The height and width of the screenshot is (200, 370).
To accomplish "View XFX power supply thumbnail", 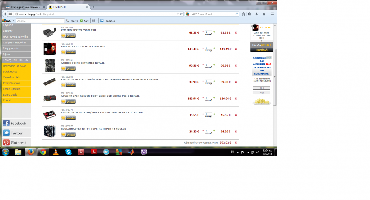I will point(50,32).
